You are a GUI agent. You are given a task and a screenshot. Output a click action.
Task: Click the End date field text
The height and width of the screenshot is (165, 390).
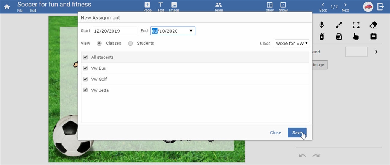click(x=165, y=31)
